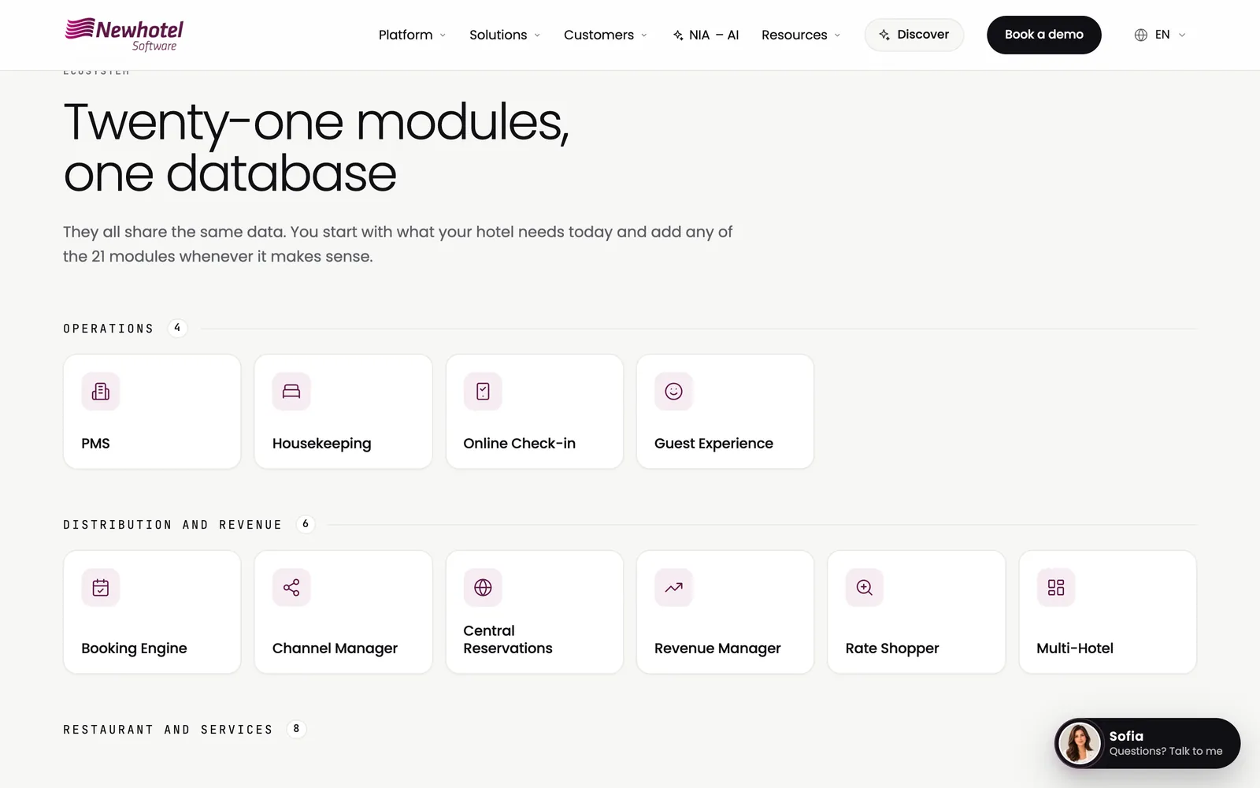Open the Multi-Hotel module card
The image size is (1260, 788).
tap(1108, 612)
